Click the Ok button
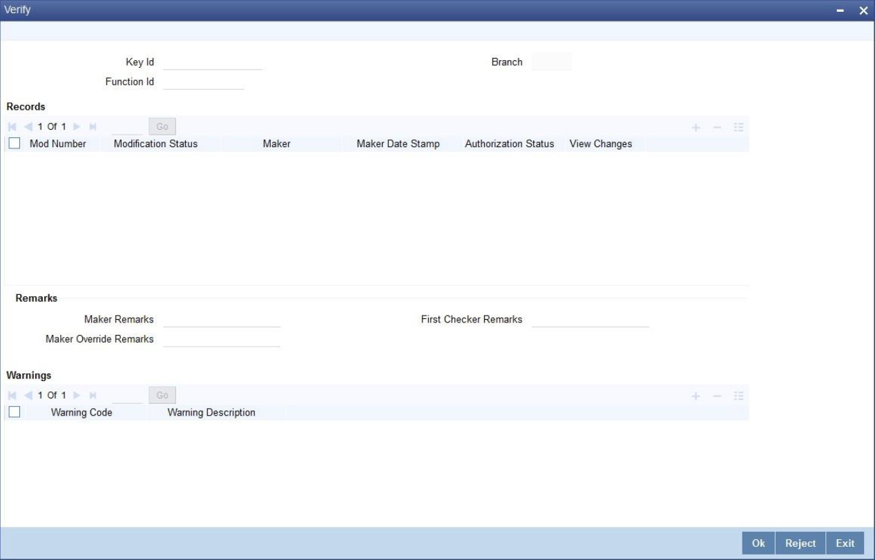 [757, 543]
